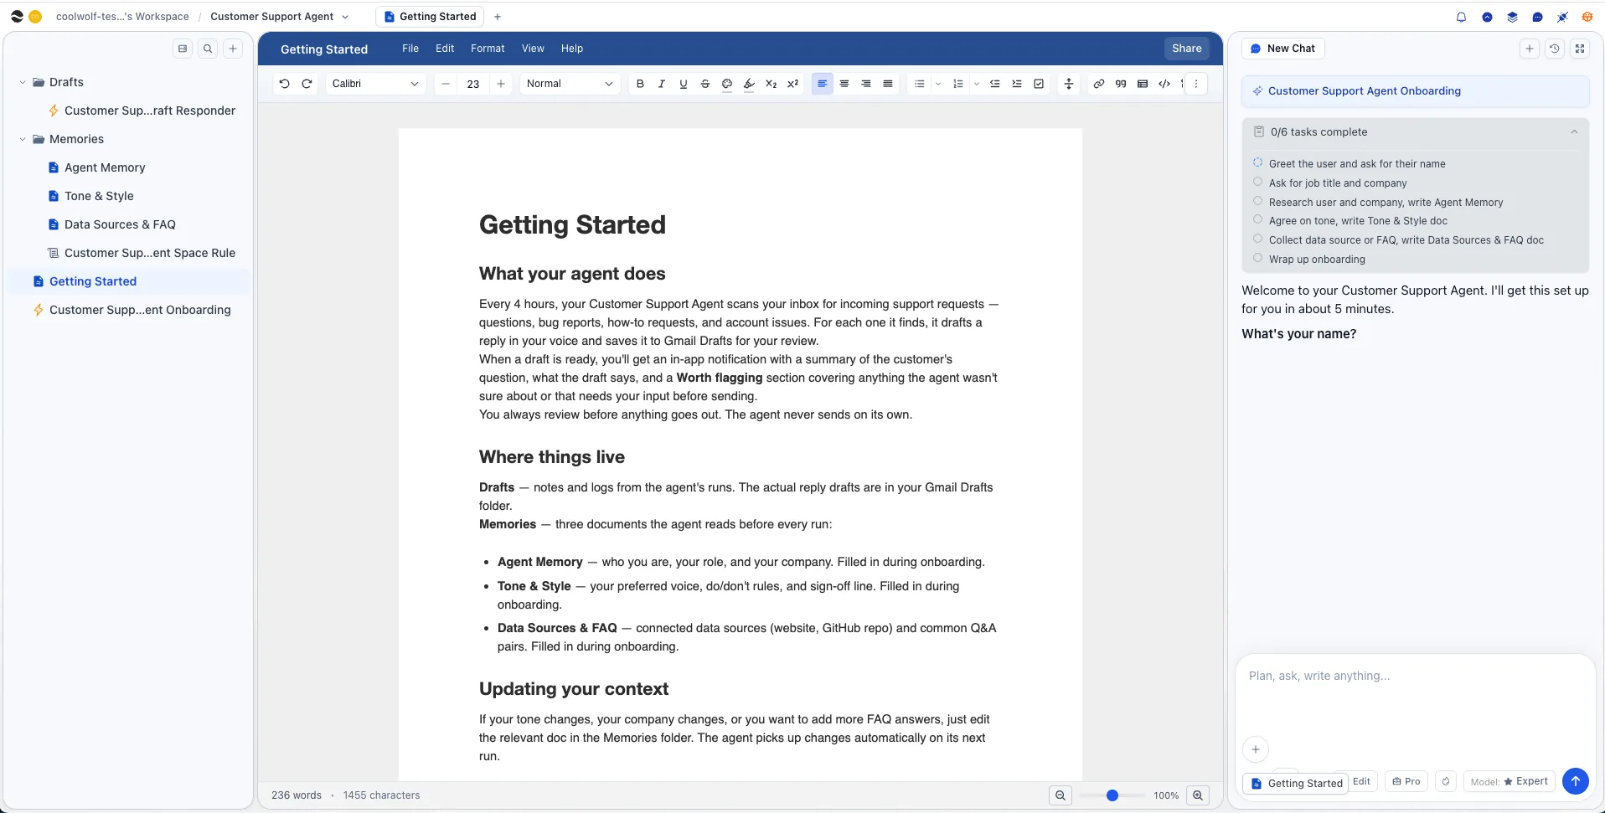
Task: Open the File menu
Action: pos(410,49)
